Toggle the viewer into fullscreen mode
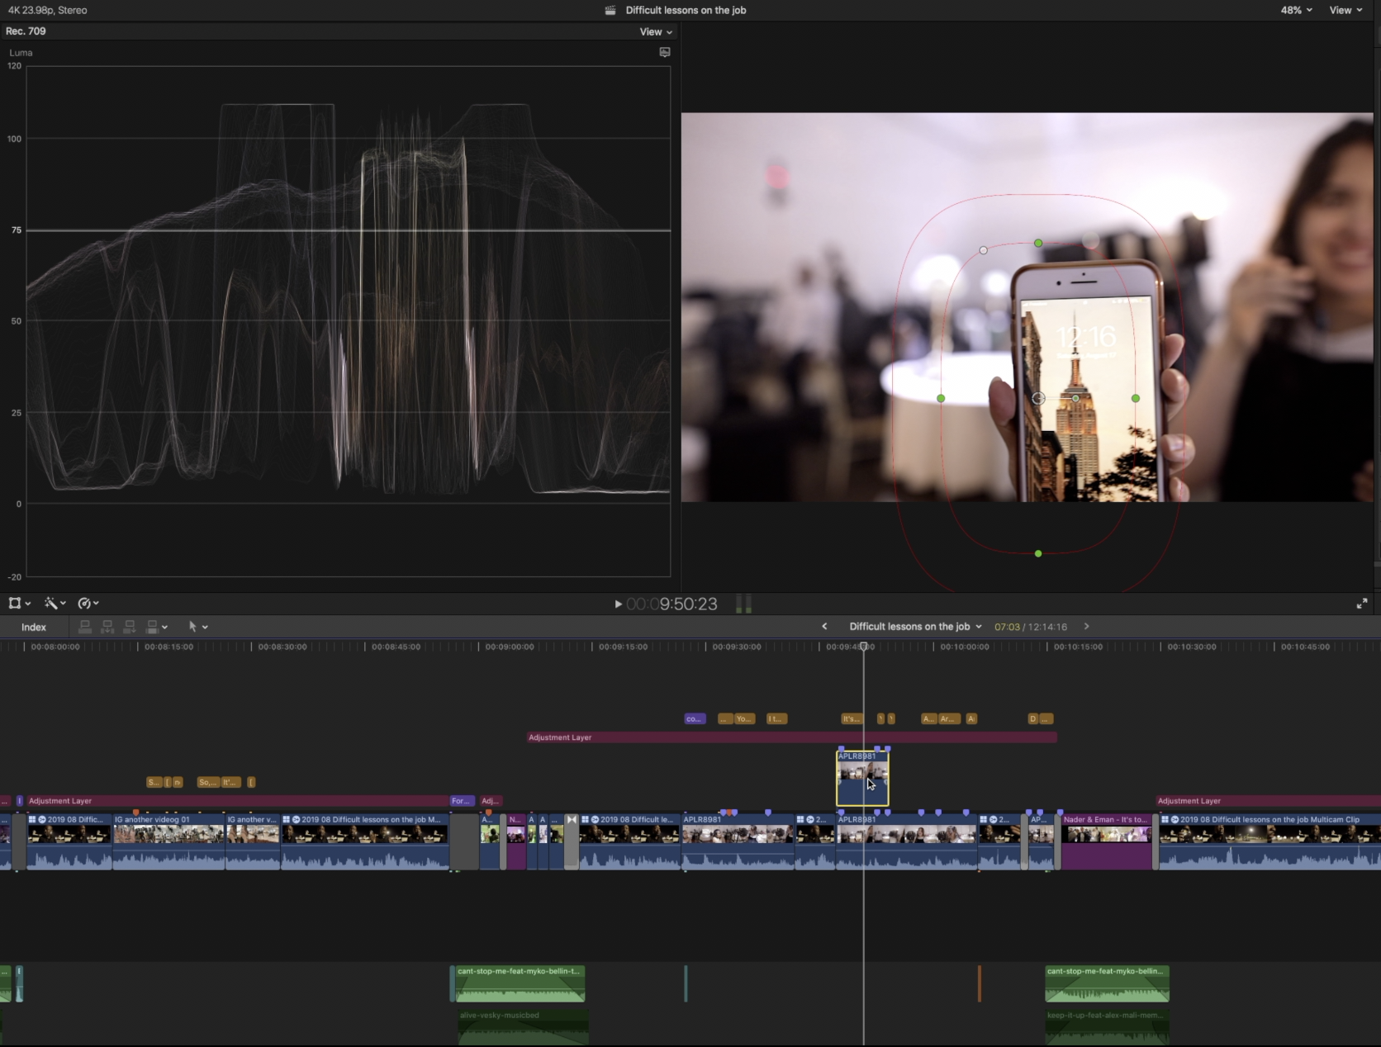1381x1047 pixels. [1363, 603]
